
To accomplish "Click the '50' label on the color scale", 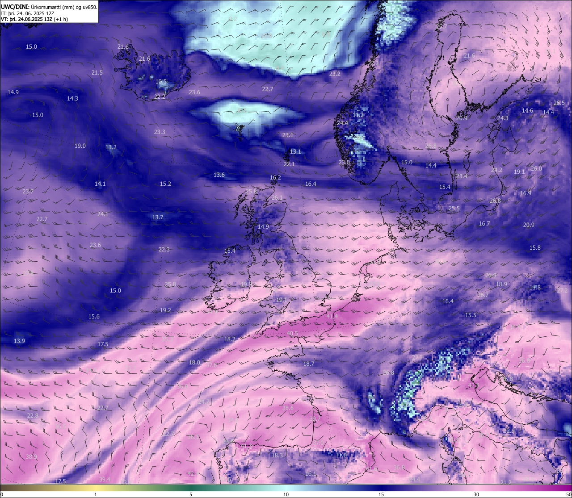I will coord(568,494).
